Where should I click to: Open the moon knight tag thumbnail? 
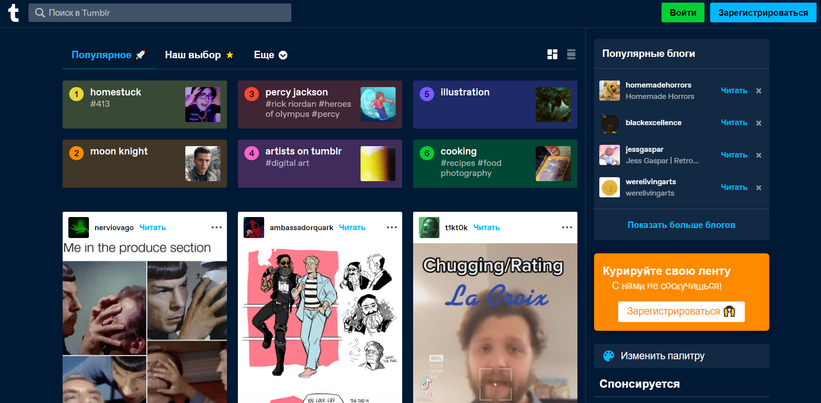[203, 164]
